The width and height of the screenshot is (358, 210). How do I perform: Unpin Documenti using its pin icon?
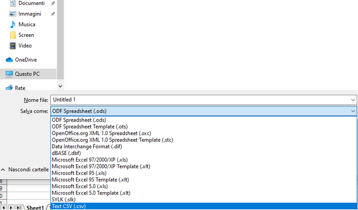(x=53, y=3)
